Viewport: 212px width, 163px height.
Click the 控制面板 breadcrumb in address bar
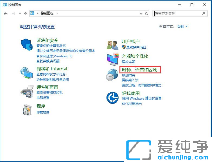[x=47, y=13]
